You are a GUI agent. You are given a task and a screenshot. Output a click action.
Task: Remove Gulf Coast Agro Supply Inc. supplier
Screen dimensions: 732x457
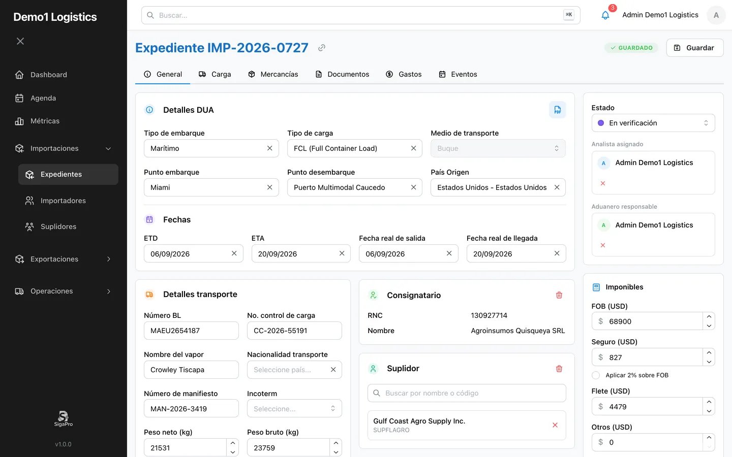click(555, 425)
